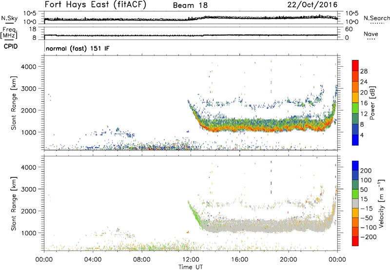Click the 'normal (fast) 151 IF' text
Screen dimensions: 390x270
(78, 48)
